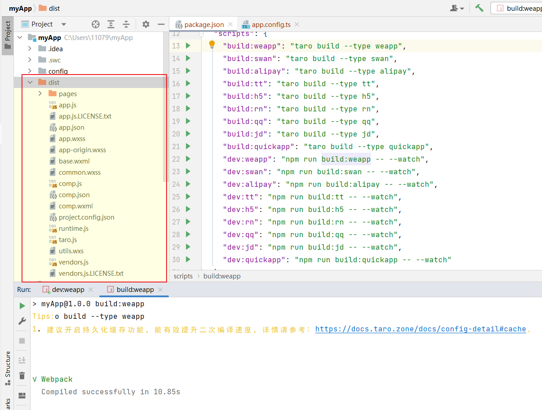Expand the pages folder
This screenshot has width=542, height=410.
(x=40, y=93)
